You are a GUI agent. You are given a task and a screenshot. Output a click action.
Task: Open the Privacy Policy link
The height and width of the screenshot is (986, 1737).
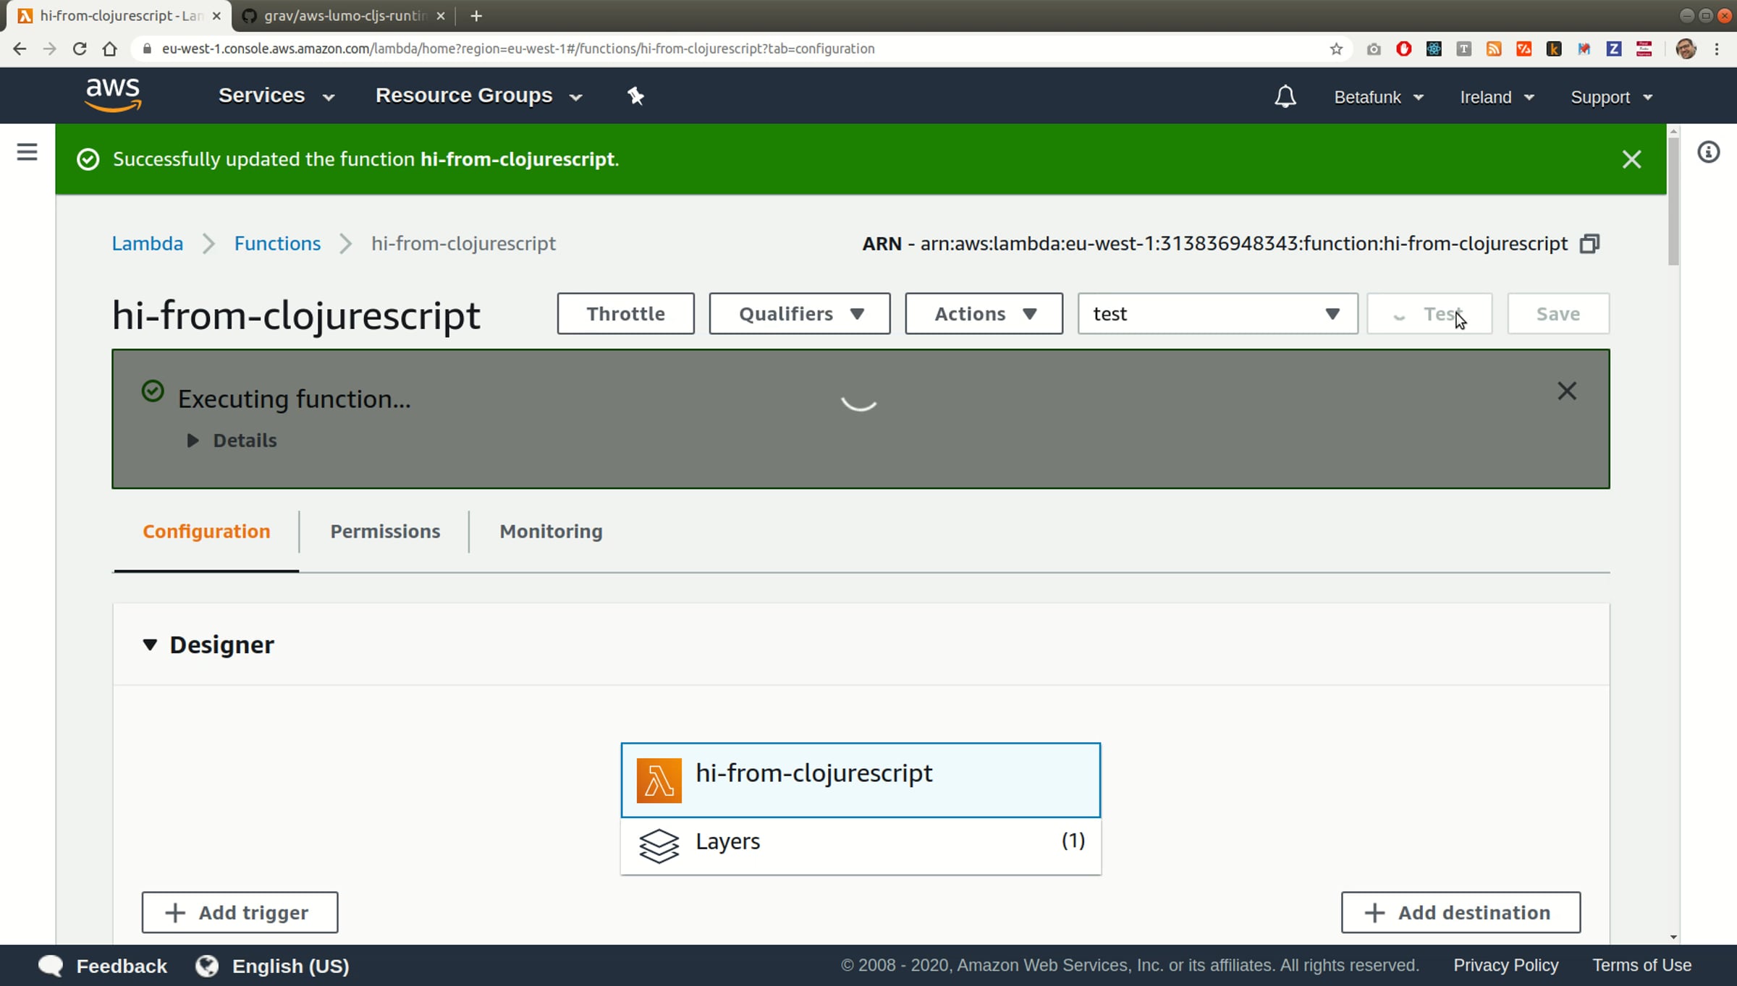tap(1506, 965)
